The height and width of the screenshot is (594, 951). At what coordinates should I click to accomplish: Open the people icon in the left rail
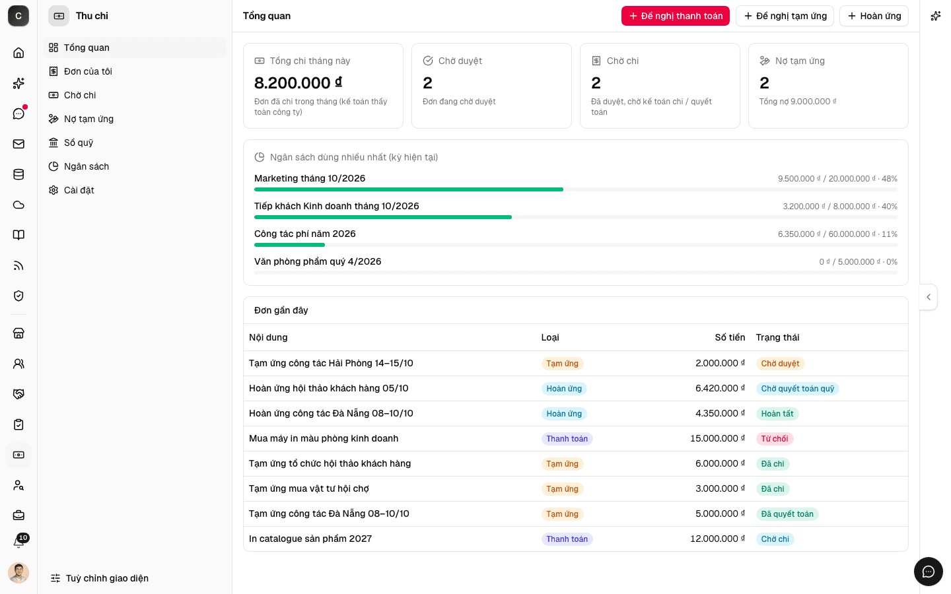tap(18, 364)
